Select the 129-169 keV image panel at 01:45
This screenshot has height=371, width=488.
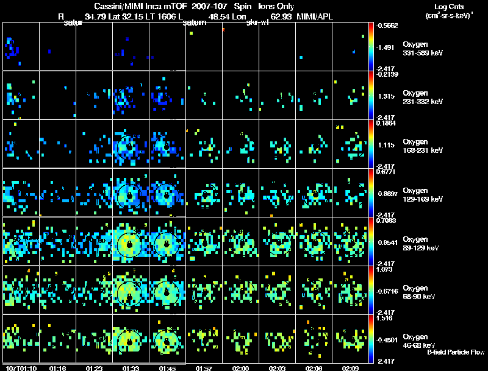tap(167, 193)
